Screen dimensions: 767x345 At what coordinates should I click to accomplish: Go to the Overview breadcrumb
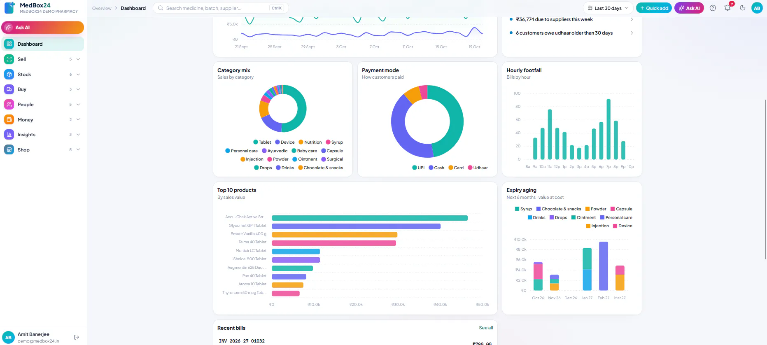pos(102,8)
